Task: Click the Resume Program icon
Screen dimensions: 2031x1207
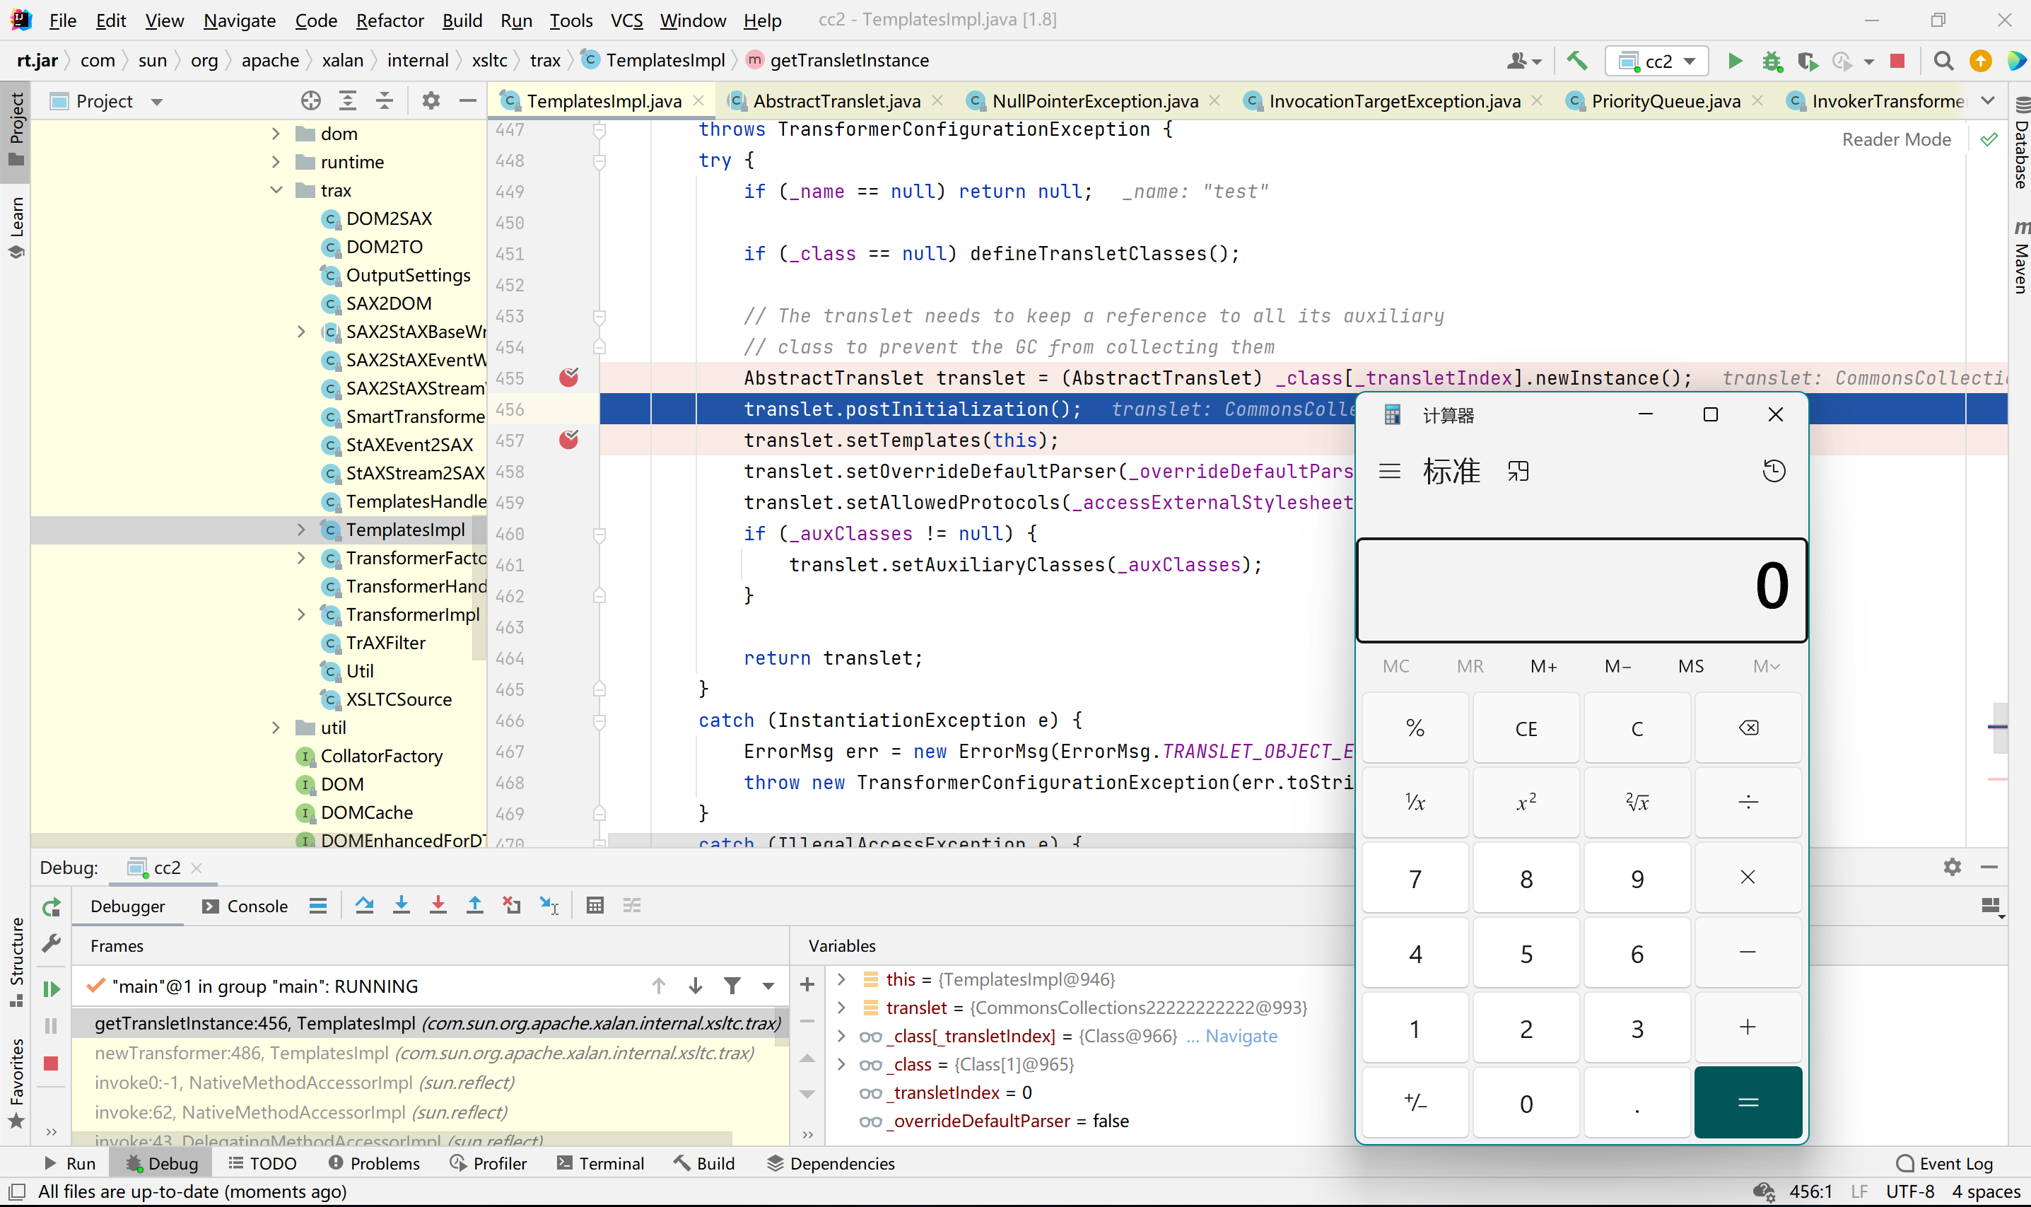Action: (51, 989)
